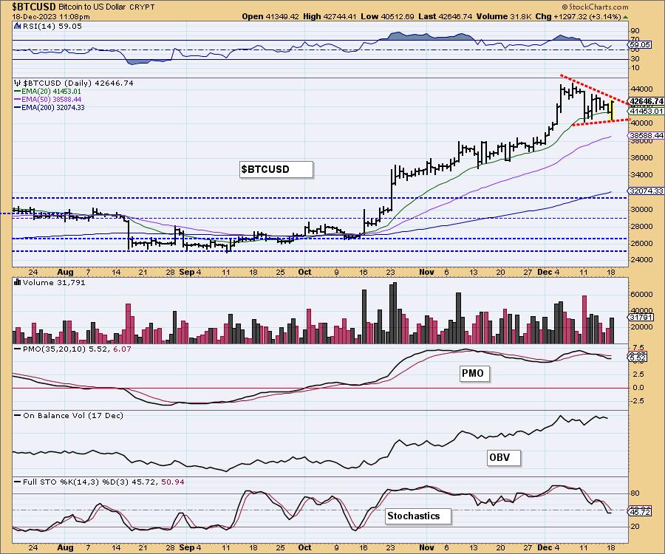Click the OBV annotation box
Viewport: 665px width, 554px height.
[503, 458]
